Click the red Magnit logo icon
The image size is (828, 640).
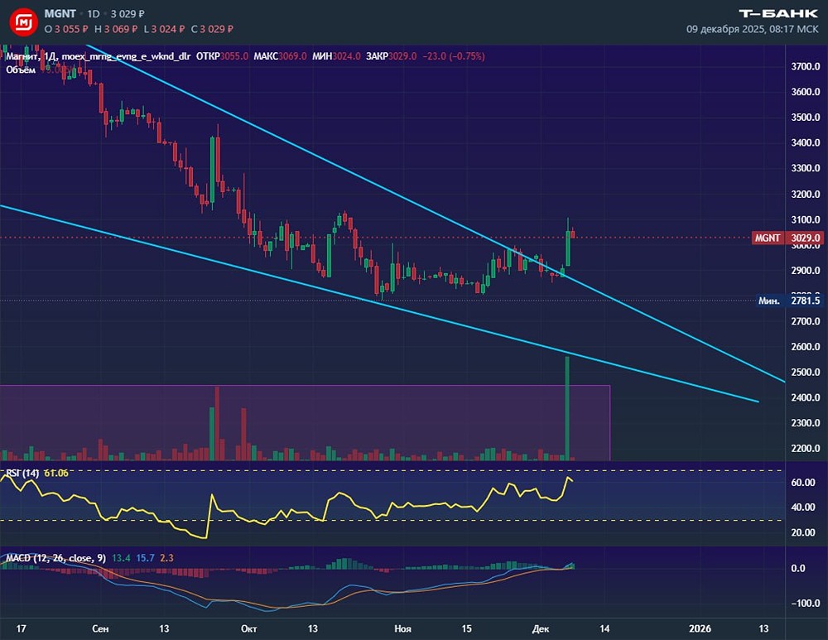(23, 22)
